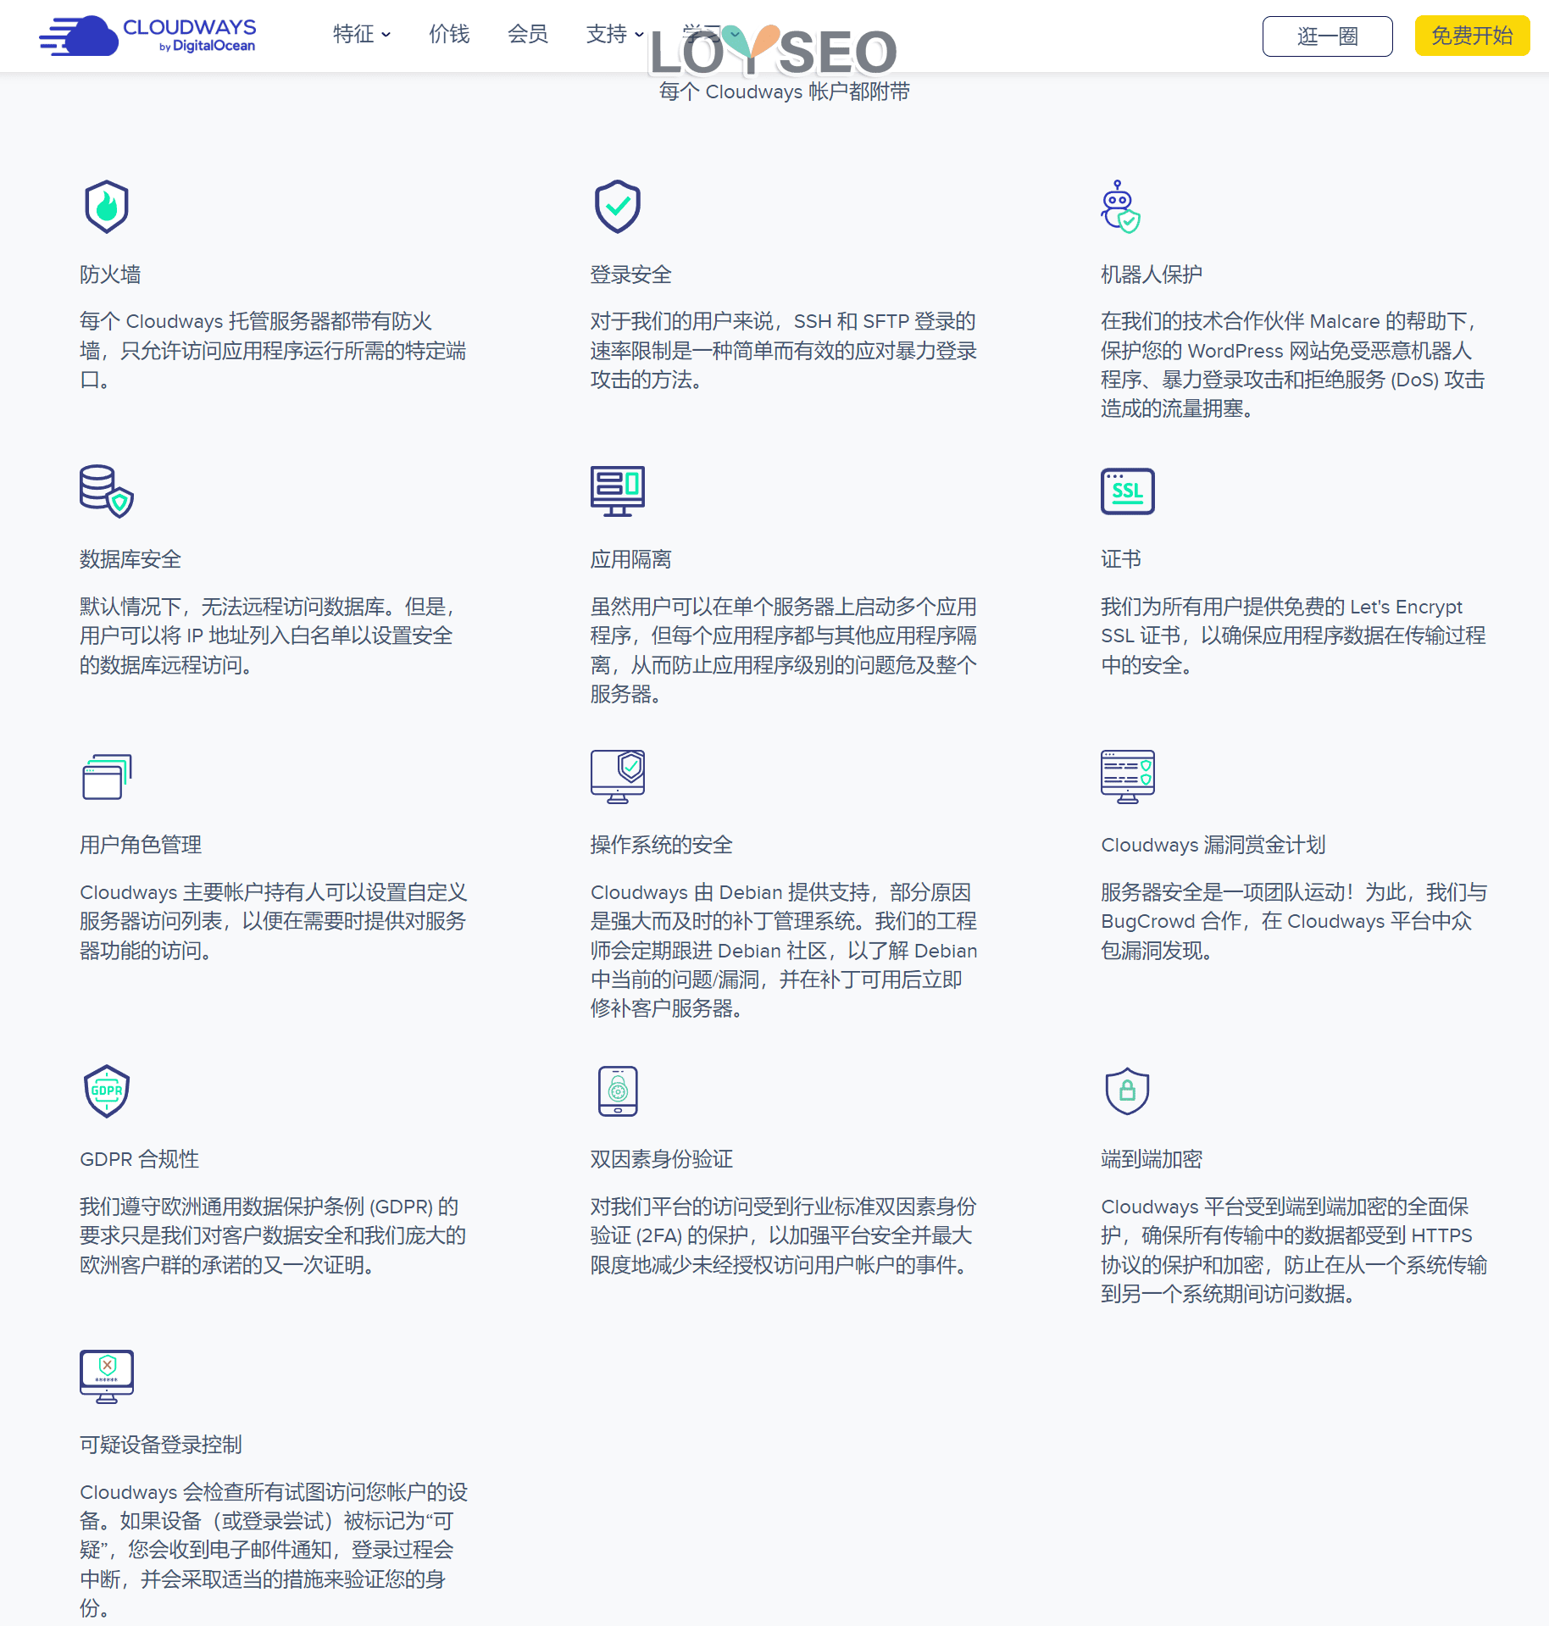This screenshot has height=1626, width=1549.
Task: Click the European GDPR compliance description
Action: click(x=273, y=1236)
